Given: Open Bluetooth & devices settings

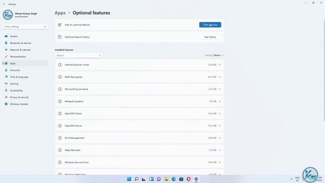Looking at the screenshot, I should (25, 43).
